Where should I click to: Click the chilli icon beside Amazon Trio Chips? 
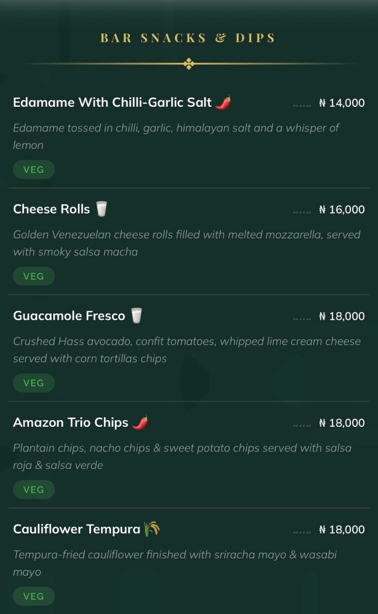click(140, 423)
